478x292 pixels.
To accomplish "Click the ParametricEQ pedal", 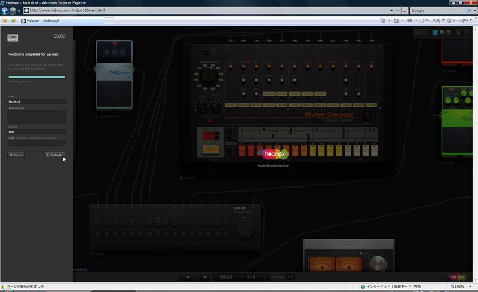I will click(x=114, y=75).
